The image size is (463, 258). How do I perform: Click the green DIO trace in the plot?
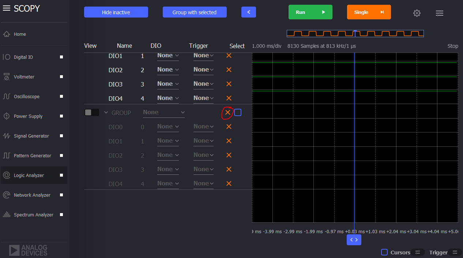355,77
